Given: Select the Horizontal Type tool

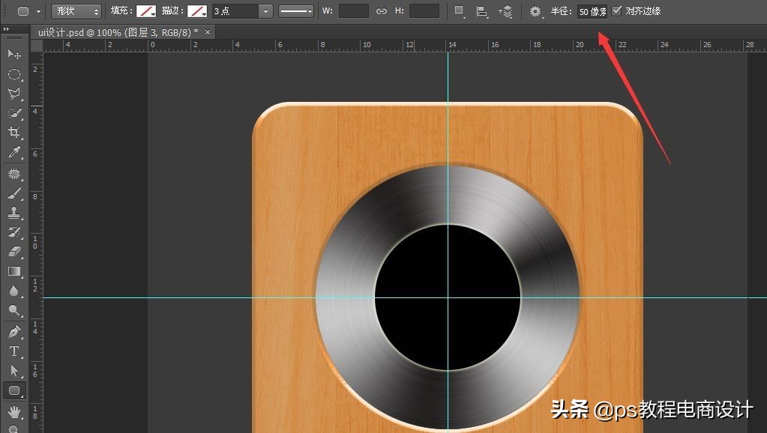Looking at the screenshot, I should coord(15,351).
